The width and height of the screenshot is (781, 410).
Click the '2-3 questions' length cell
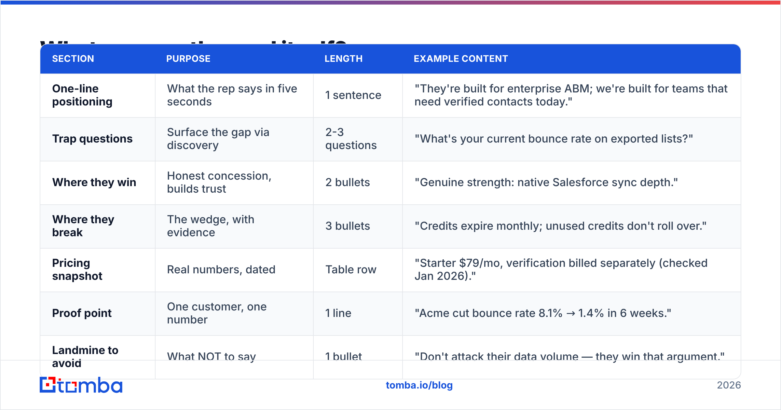pos(358,139)
